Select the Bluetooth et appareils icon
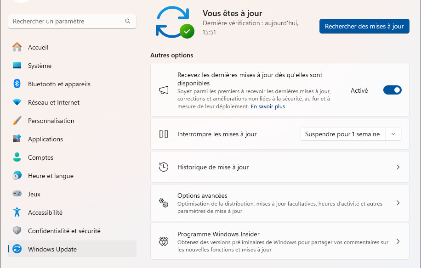Screen dimensions: 421x268 click(17, 84)
